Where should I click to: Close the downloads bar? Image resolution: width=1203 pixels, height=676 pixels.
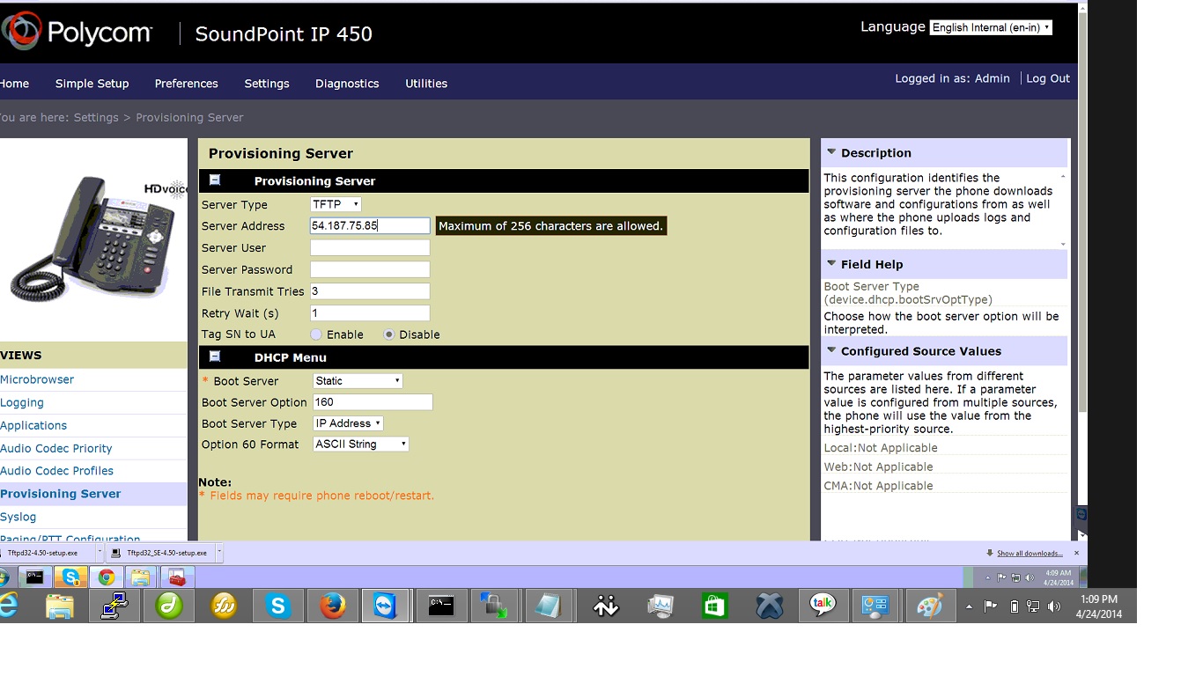1076,553
